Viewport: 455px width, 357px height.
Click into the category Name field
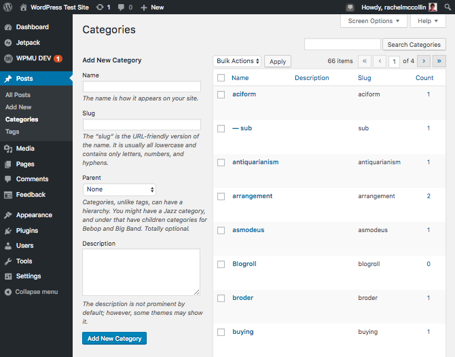pos(141,87)
